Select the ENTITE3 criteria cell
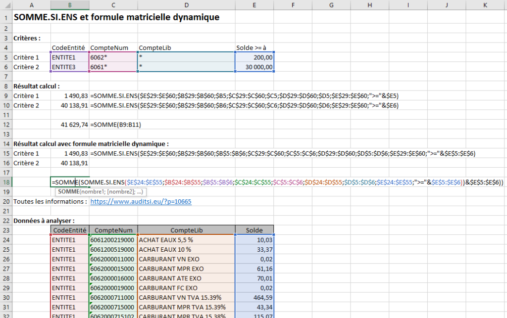 click(x=70, y=67)
